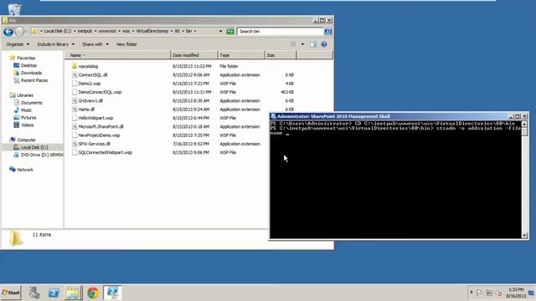Screen dimensions: 536x301
Task: Open the Include in library dropdown
Action: [x=56, y=44]
